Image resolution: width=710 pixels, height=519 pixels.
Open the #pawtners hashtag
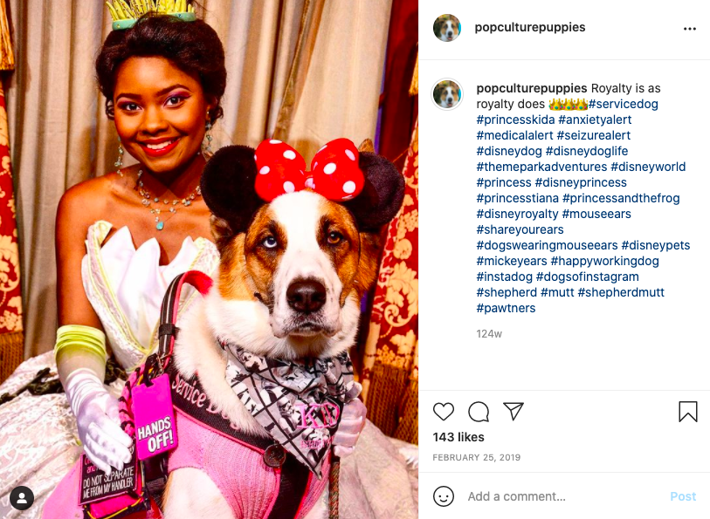click(506, 308)
